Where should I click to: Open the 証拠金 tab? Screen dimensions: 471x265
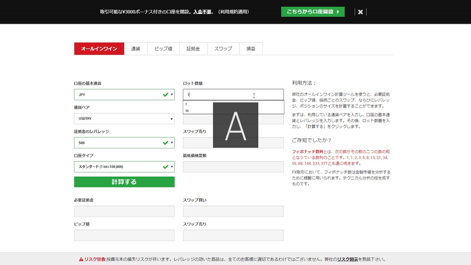click(193, 49)
